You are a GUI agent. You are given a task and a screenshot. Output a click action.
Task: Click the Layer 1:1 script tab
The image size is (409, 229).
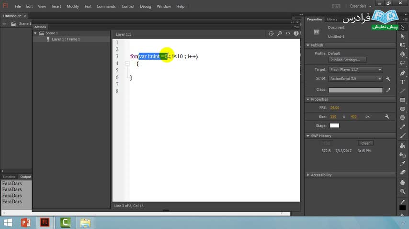pyautogui.click(x=124, y=34)
